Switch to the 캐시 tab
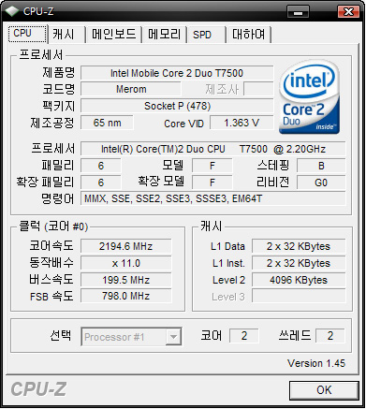This screenshot has width=366, height=409. point(65,34)
